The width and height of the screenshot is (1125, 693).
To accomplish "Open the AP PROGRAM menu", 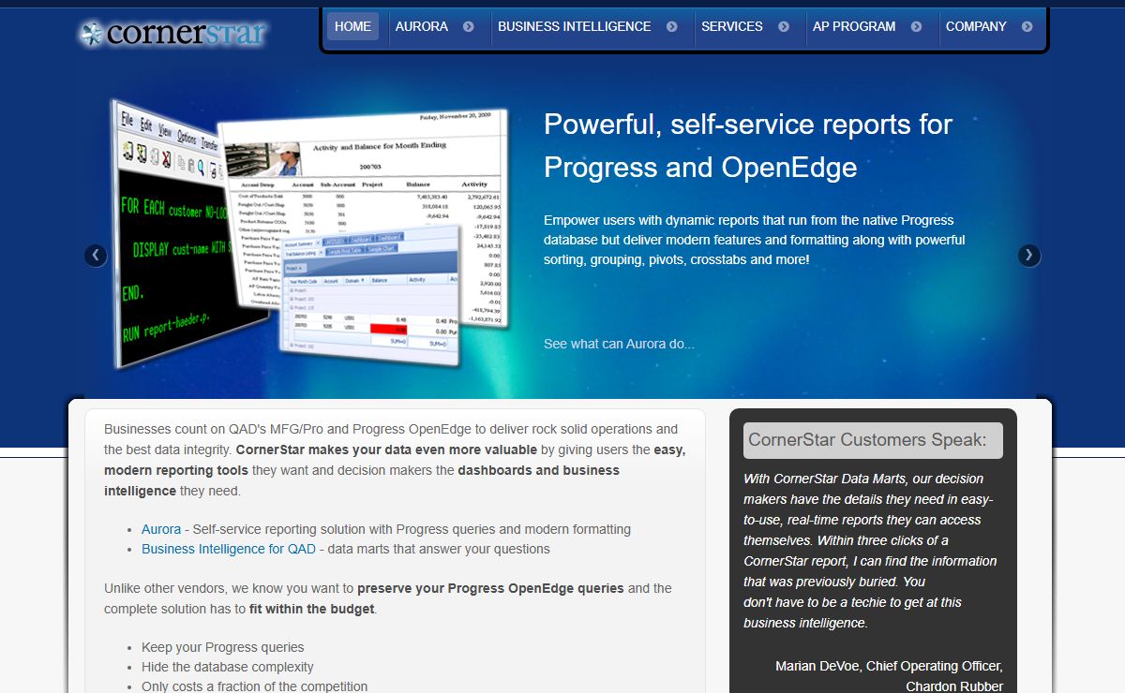I will (x=854, y=26).
